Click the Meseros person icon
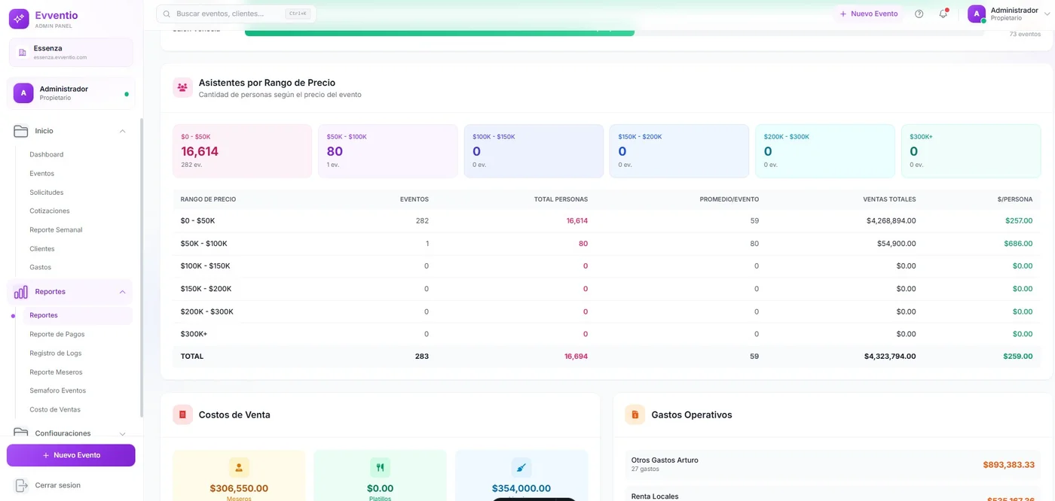The width and height of the screenshot is (1055, 501). click(239, 467)
